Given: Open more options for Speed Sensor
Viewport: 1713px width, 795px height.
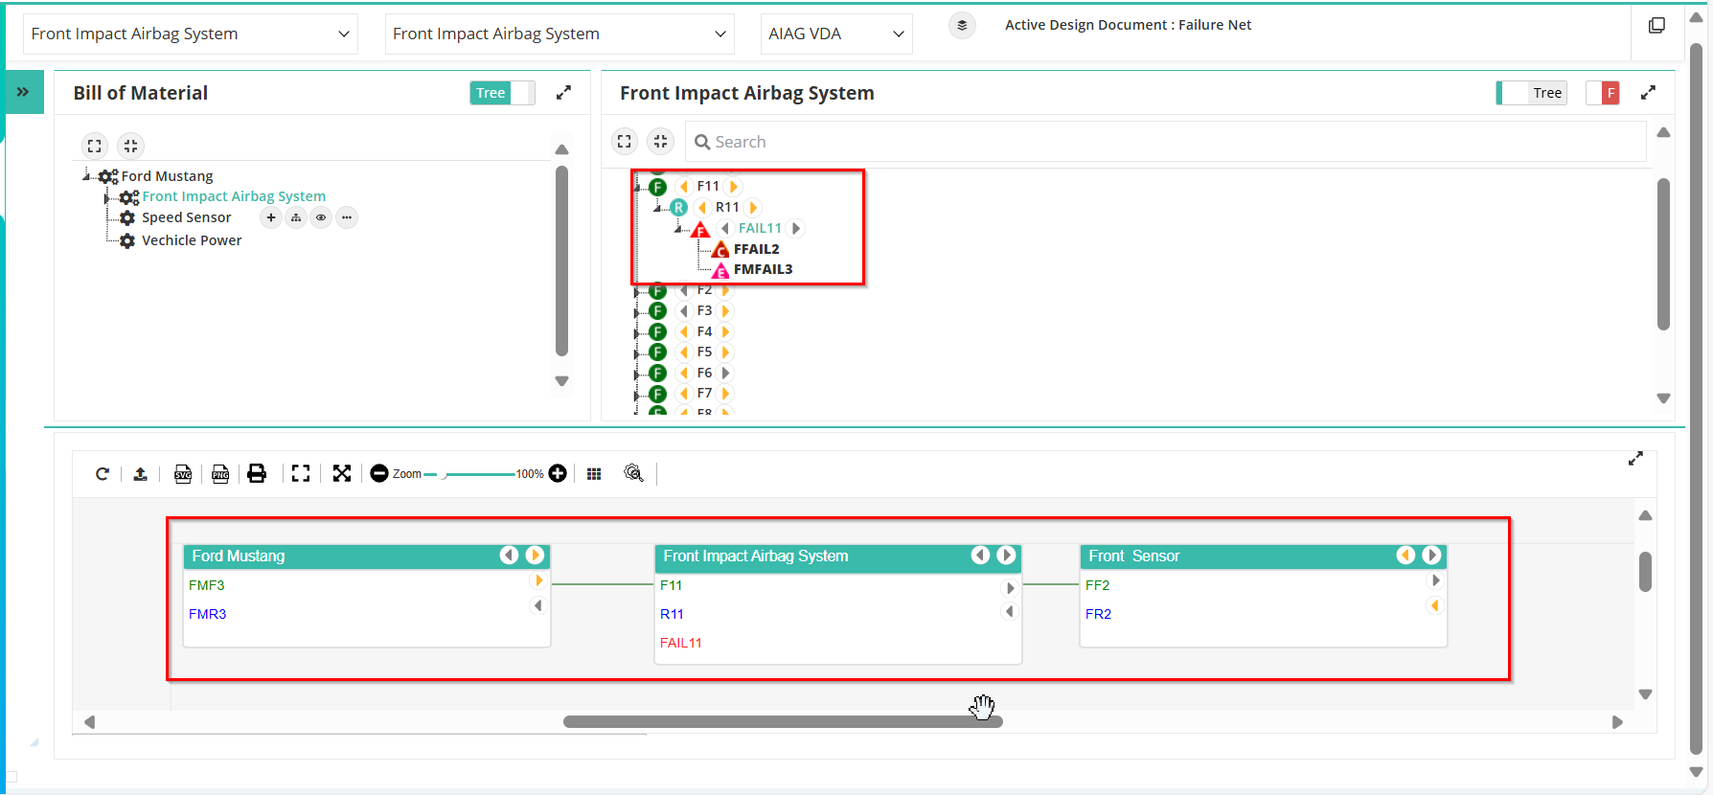Looking at the screenshot, I should (x=347, y=217).
